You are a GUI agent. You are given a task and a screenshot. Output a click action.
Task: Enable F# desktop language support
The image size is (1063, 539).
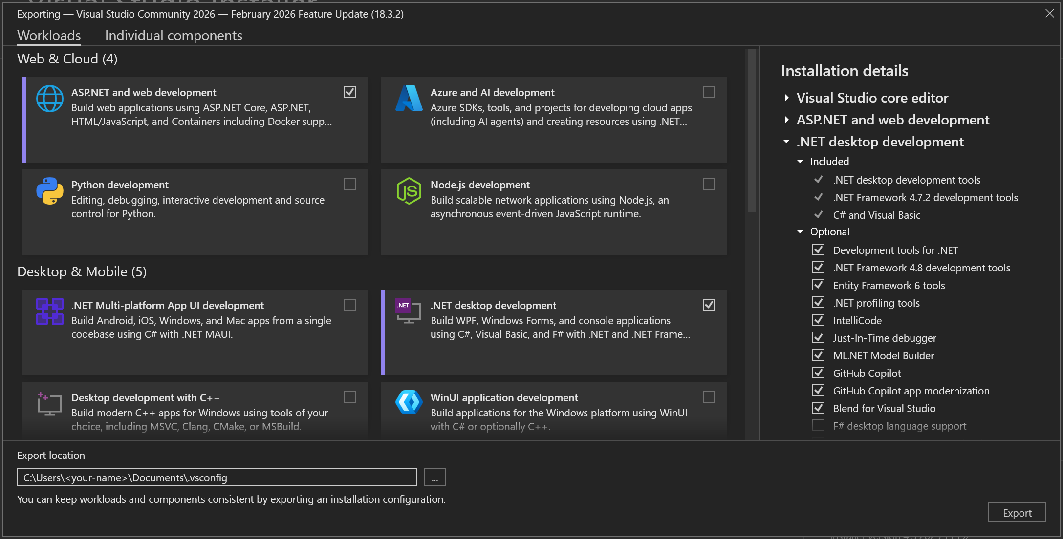(x=818, y=425)
